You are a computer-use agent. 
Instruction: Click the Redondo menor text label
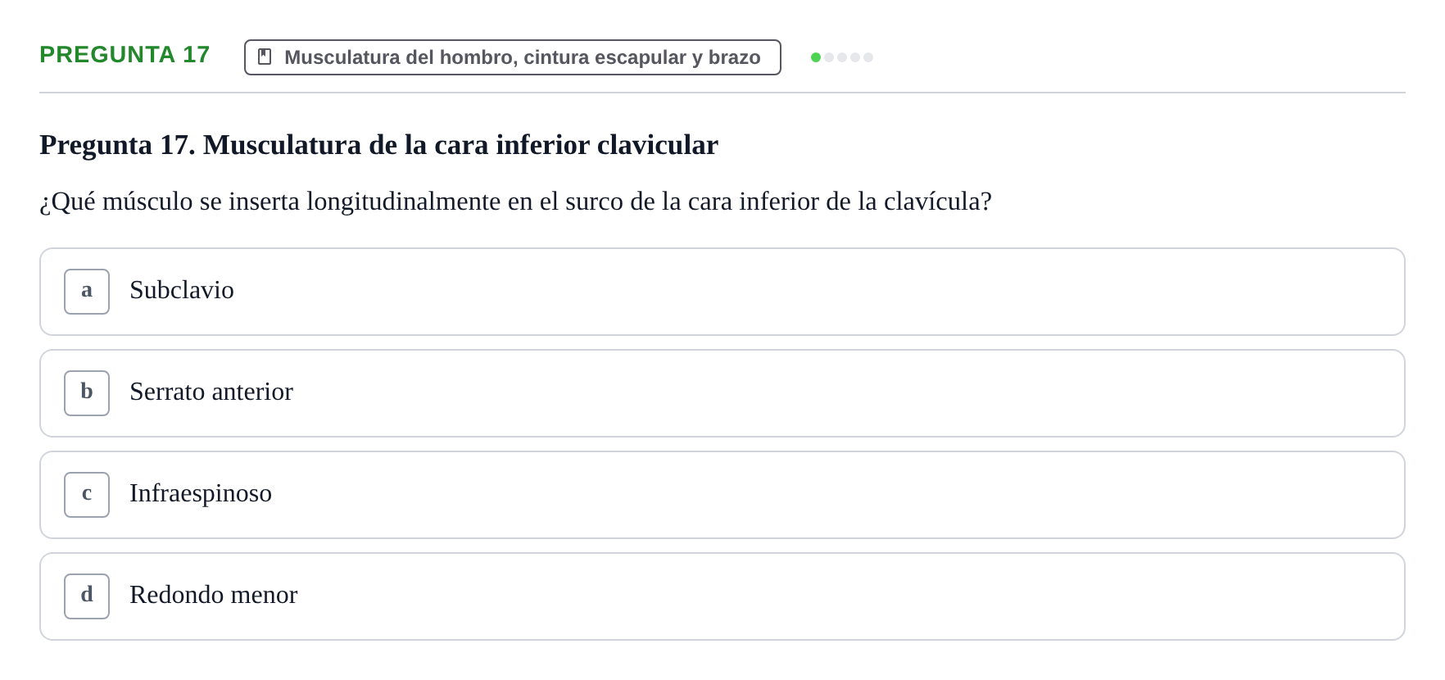tap(213, 595)
